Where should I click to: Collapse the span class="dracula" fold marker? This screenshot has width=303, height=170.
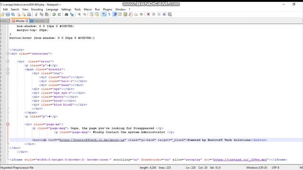click(x=8, y=69)
